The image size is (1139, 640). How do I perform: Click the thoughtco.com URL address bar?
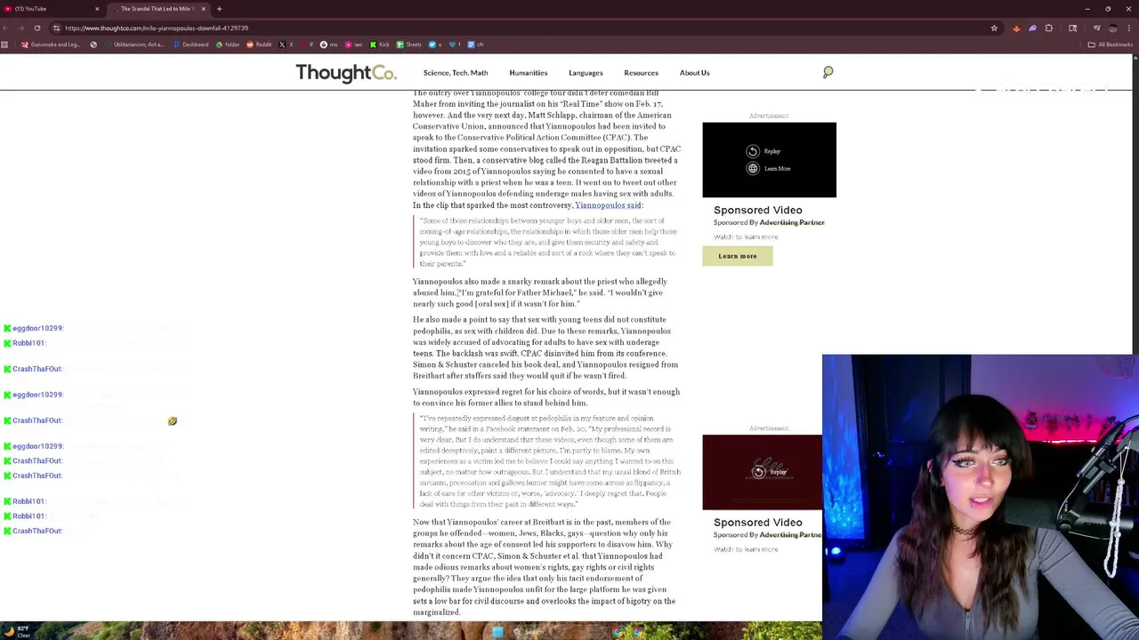click(525, 28)
